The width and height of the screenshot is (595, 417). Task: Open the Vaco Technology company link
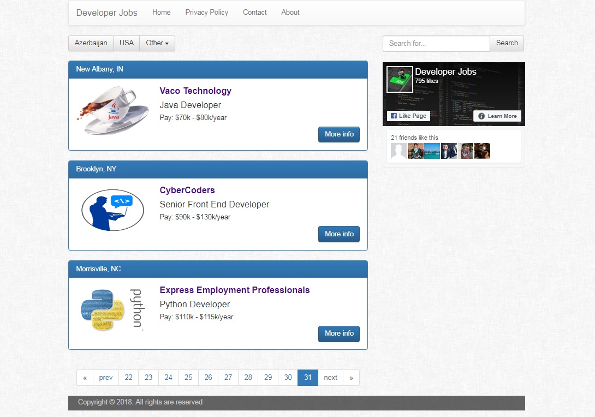[195, 91]
